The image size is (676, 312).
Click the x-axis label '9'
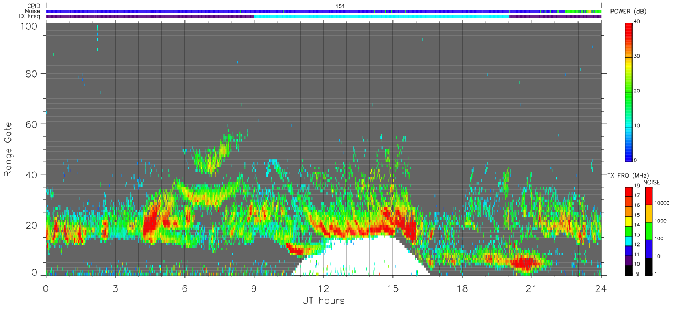[254, 288]
